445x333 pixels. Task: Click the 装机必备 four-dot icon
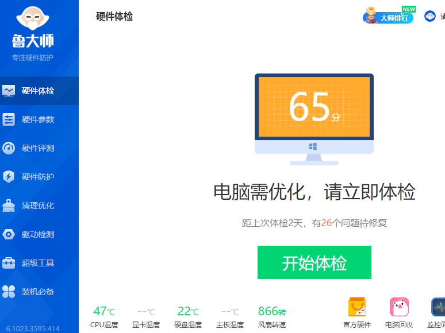[x=9, y=291]
